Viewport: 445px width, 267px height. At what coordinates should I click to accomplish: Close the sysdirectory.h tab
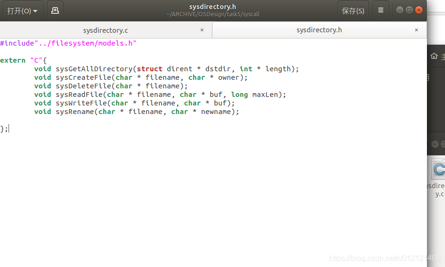tap(416, 30)
